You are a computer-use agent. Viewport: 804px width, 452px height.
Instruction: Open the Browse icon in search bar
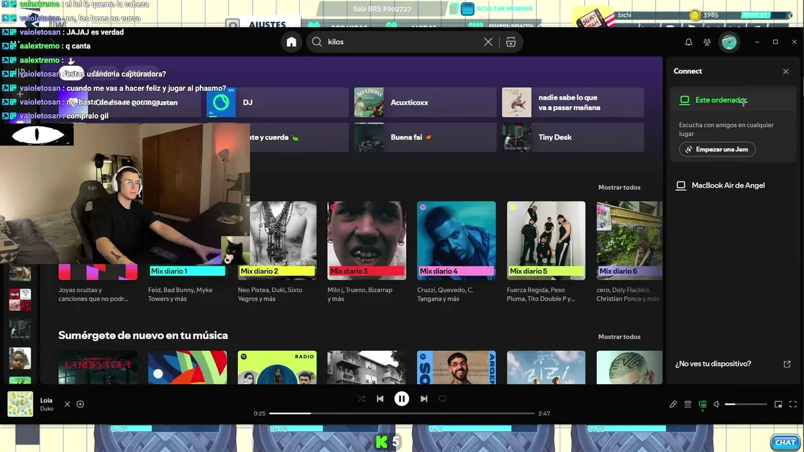click(x=511, y=42)
